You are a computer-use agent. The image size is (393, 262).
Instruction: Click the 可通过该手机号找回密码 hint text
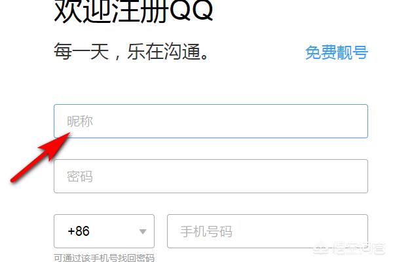click(x=104, y=257)
